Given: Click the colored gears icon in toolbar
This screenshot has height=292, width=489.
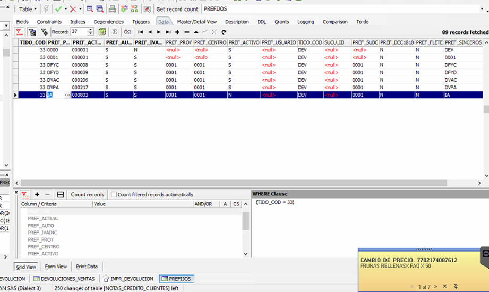Looking at the screenshot, I should coord(124,9).
